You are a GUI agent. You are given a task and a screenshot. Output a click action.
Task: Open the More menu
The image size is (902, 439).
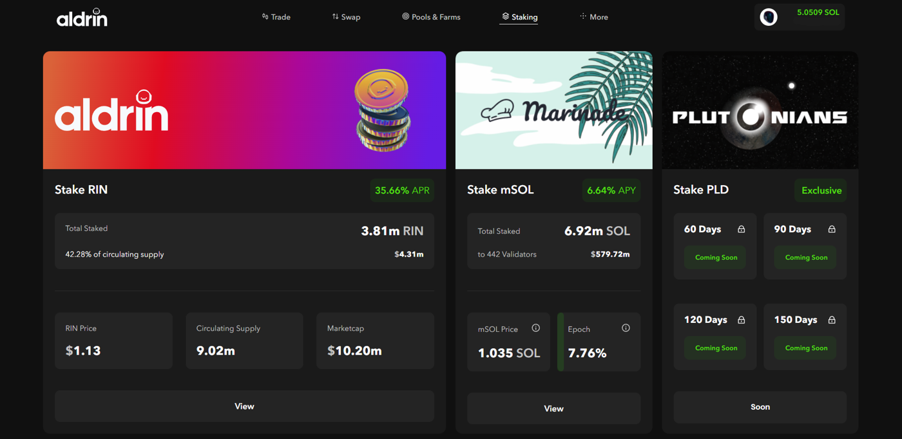pyautogui.click(x=594, y=17)
